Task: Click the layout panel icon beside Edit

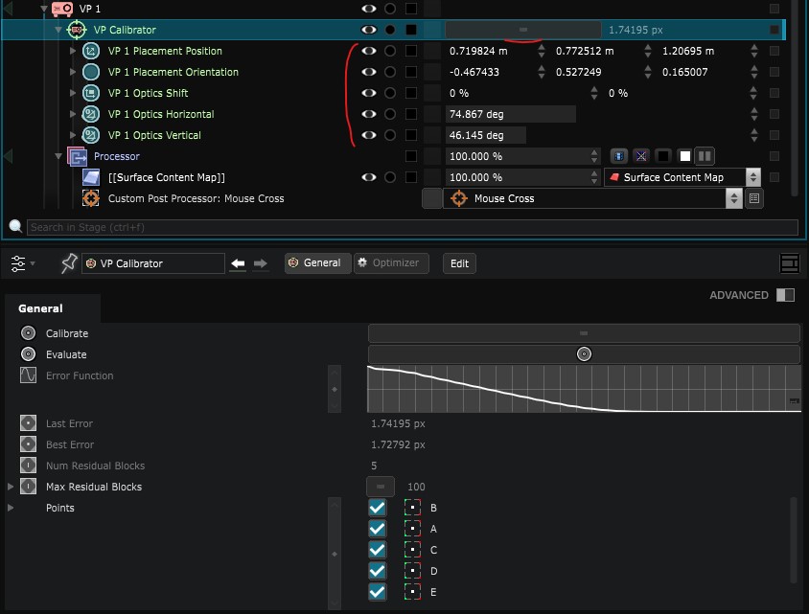Action: point(790,263)
